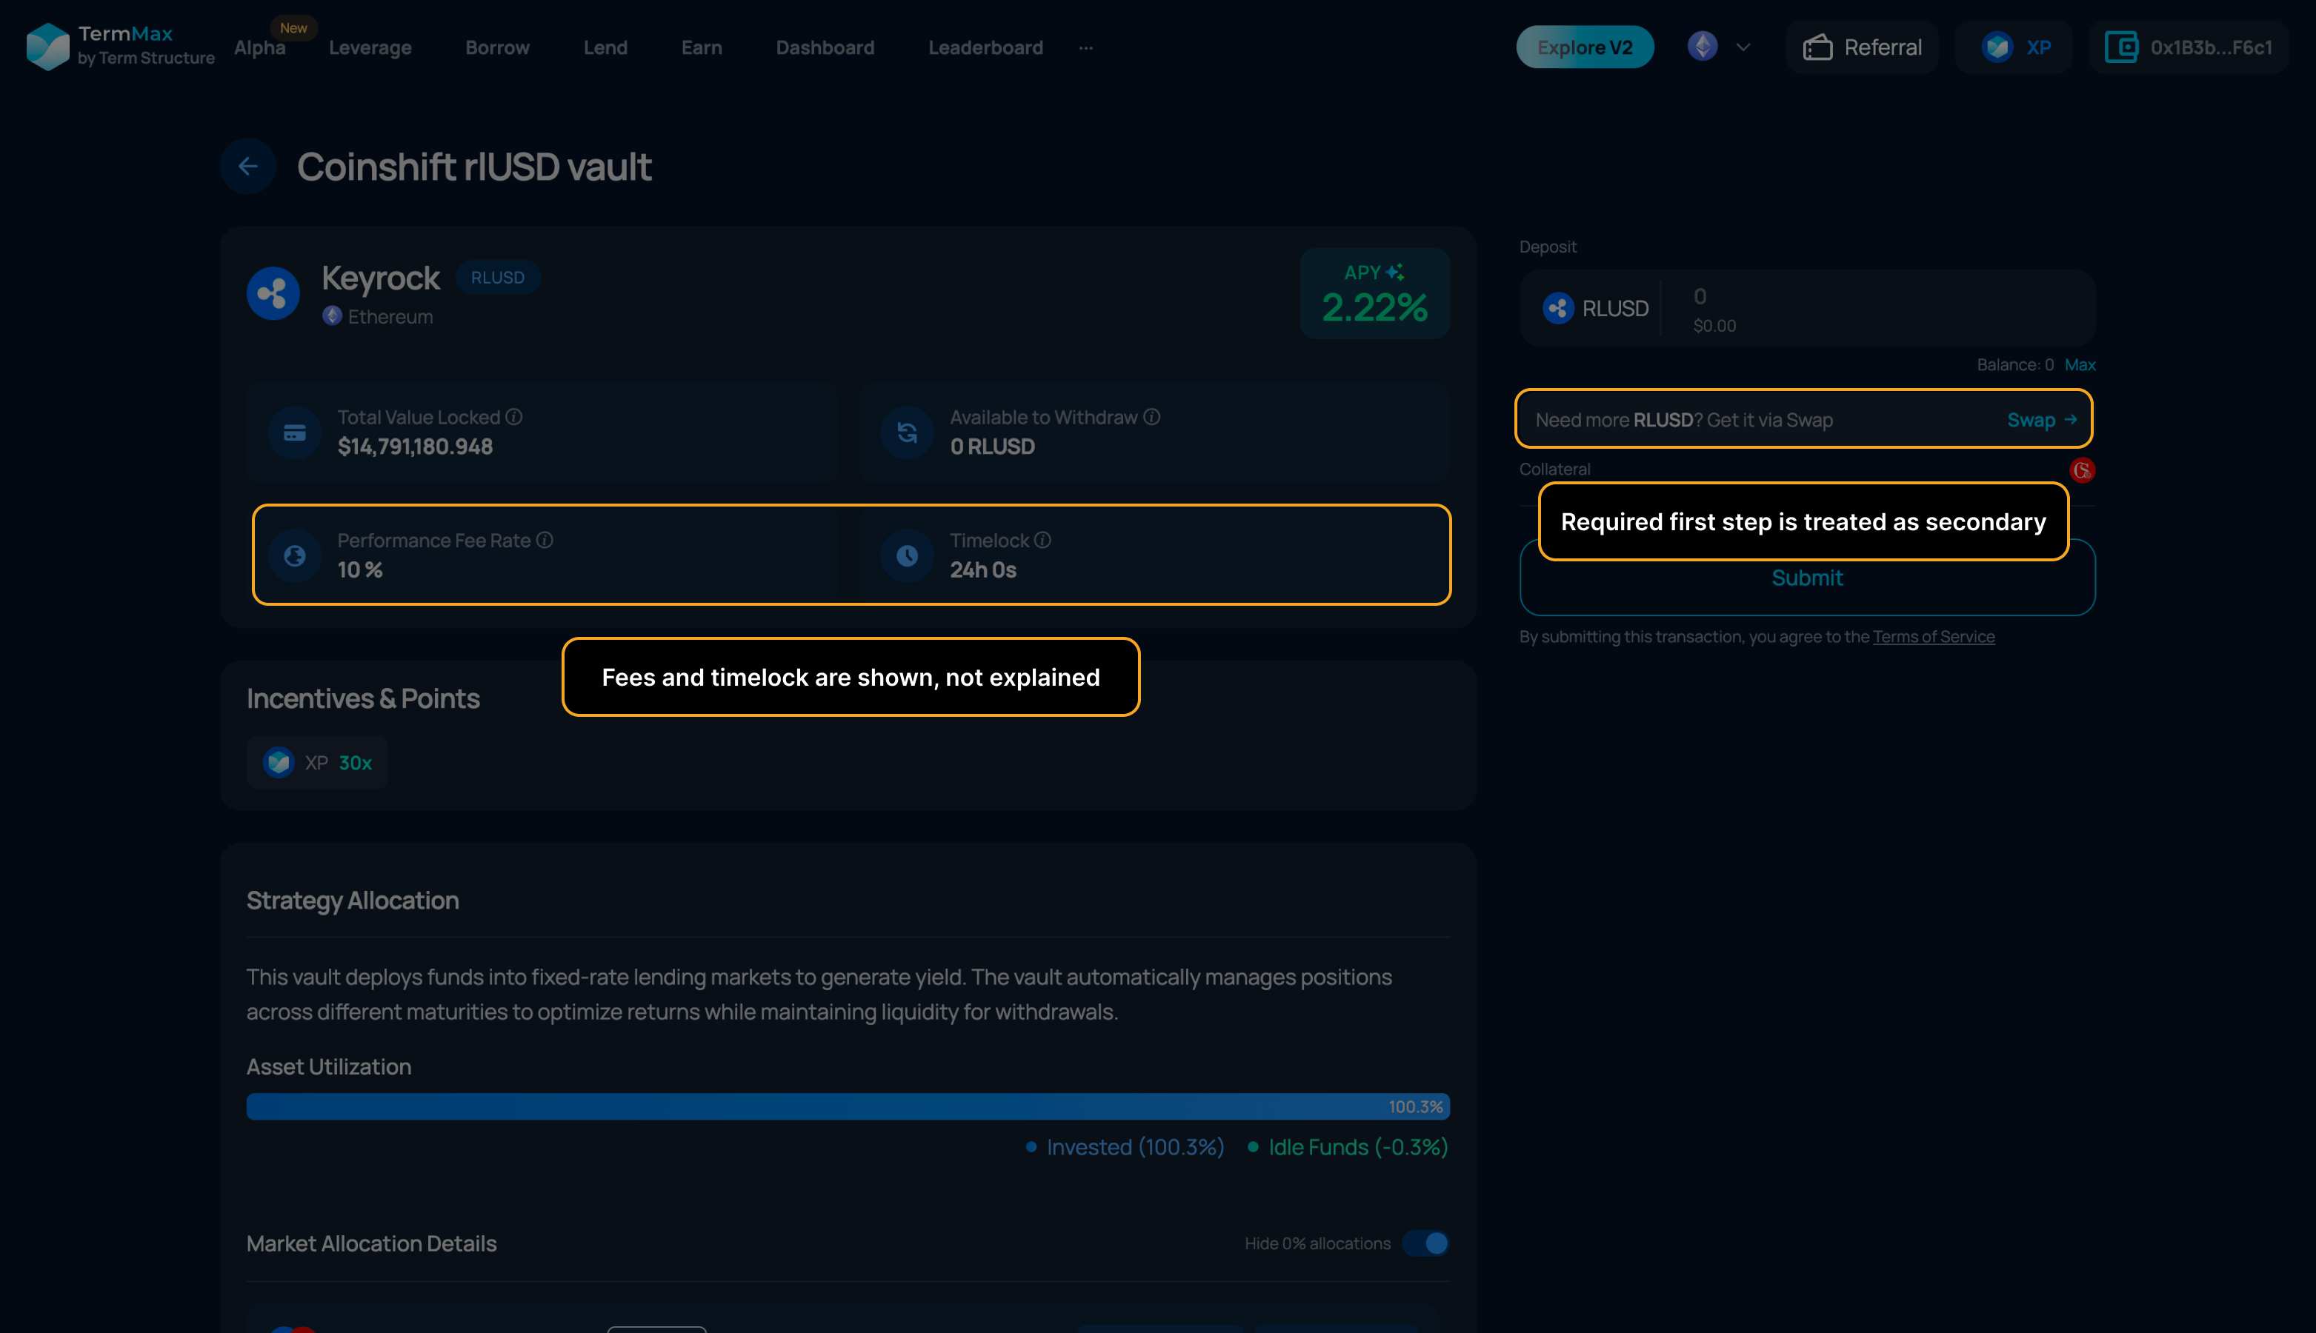The height and width of the screenshot is (1333, 2316).
Task: Click the Balance: 0 text
Action: click(2014, 364)
